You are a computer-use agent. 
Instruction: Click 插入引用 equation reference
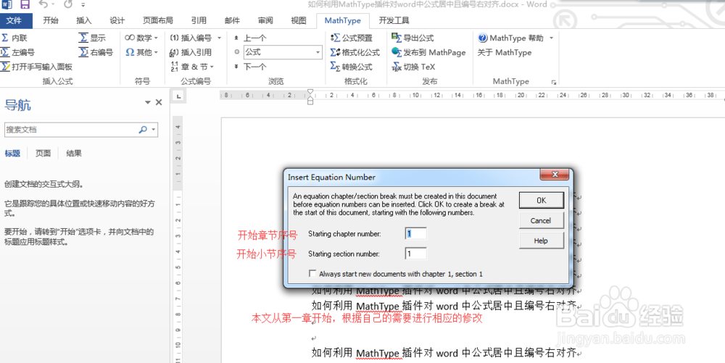click(x=191, y=52)
